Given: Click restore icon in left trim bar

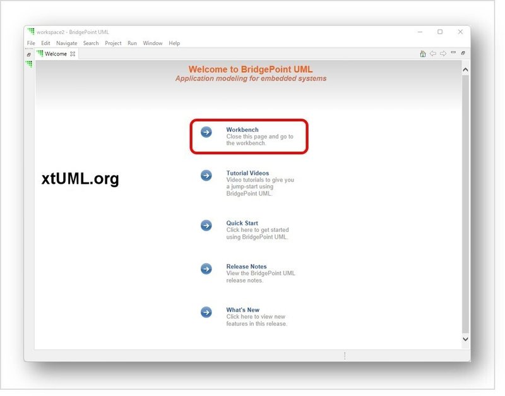Looking at the screenshot, I should coord(28,55).
